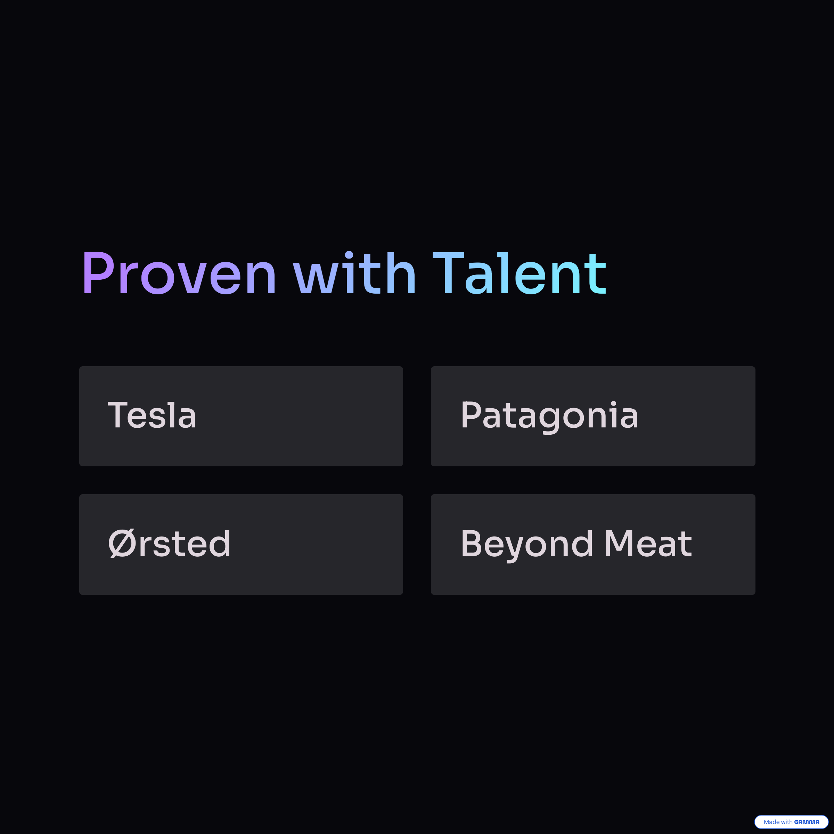Select the Patagonia card
Viewport: 834px width, 834px height.
coord(593,416)
